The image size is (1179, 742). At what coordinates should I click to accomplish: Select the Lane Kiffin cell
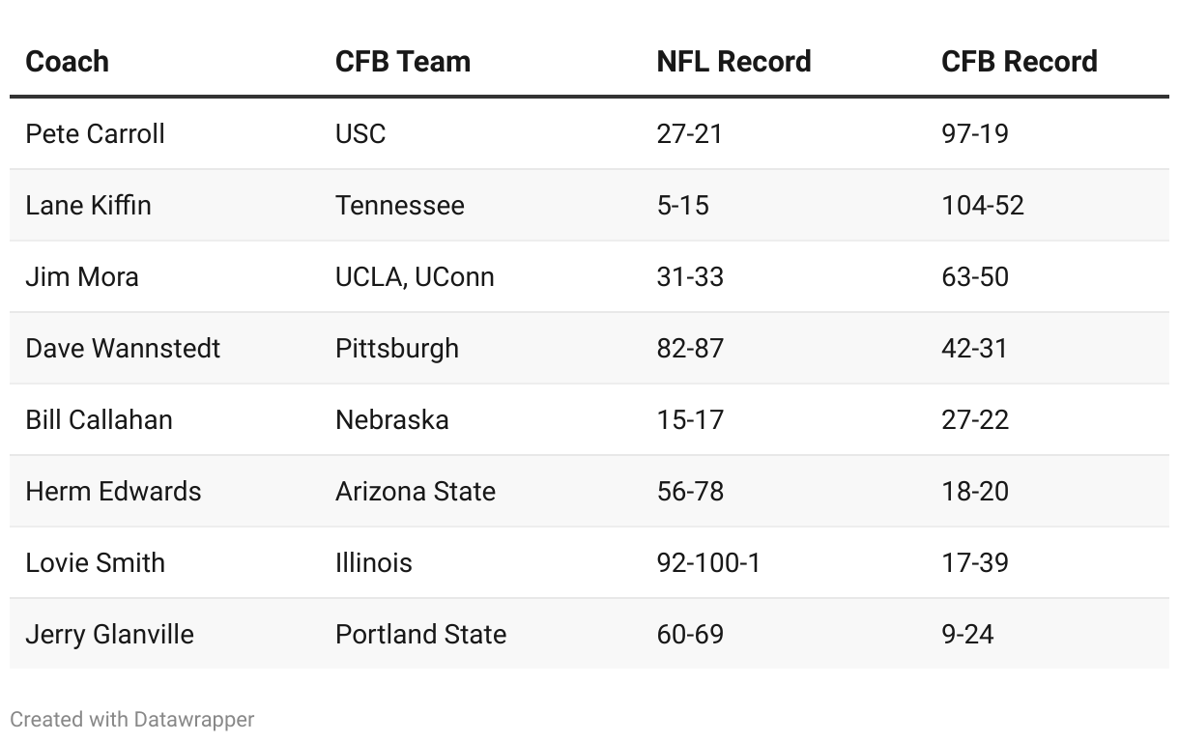click(x=88, y=205)
